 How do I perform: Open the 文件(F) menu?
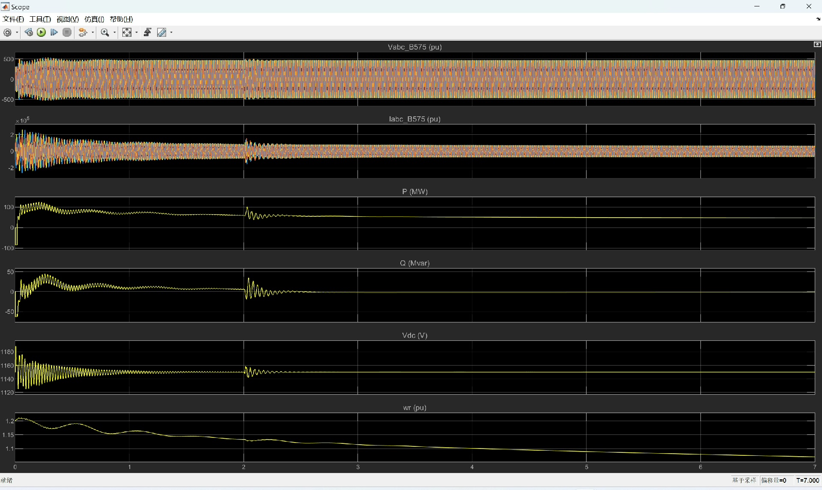tap(13, 19)
